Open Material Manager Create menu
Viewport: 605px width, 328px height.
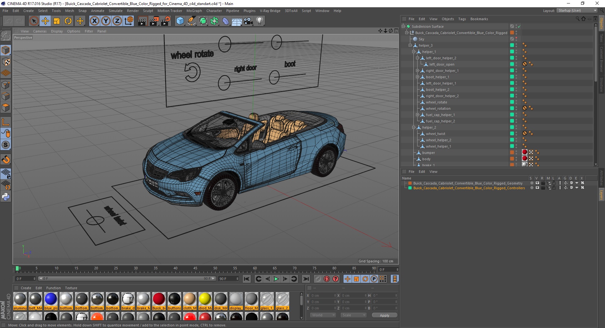pos(26,288)
